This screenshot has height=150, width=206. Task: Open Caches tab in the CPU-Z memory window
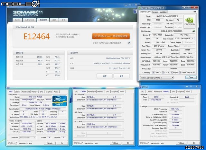coord(149,92)
